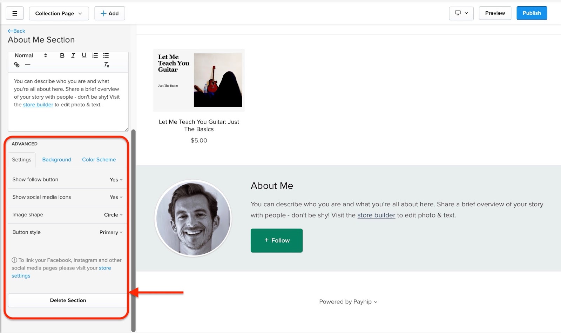
Task: Click the Delete Section button
Action: click(x=68, y=300)
